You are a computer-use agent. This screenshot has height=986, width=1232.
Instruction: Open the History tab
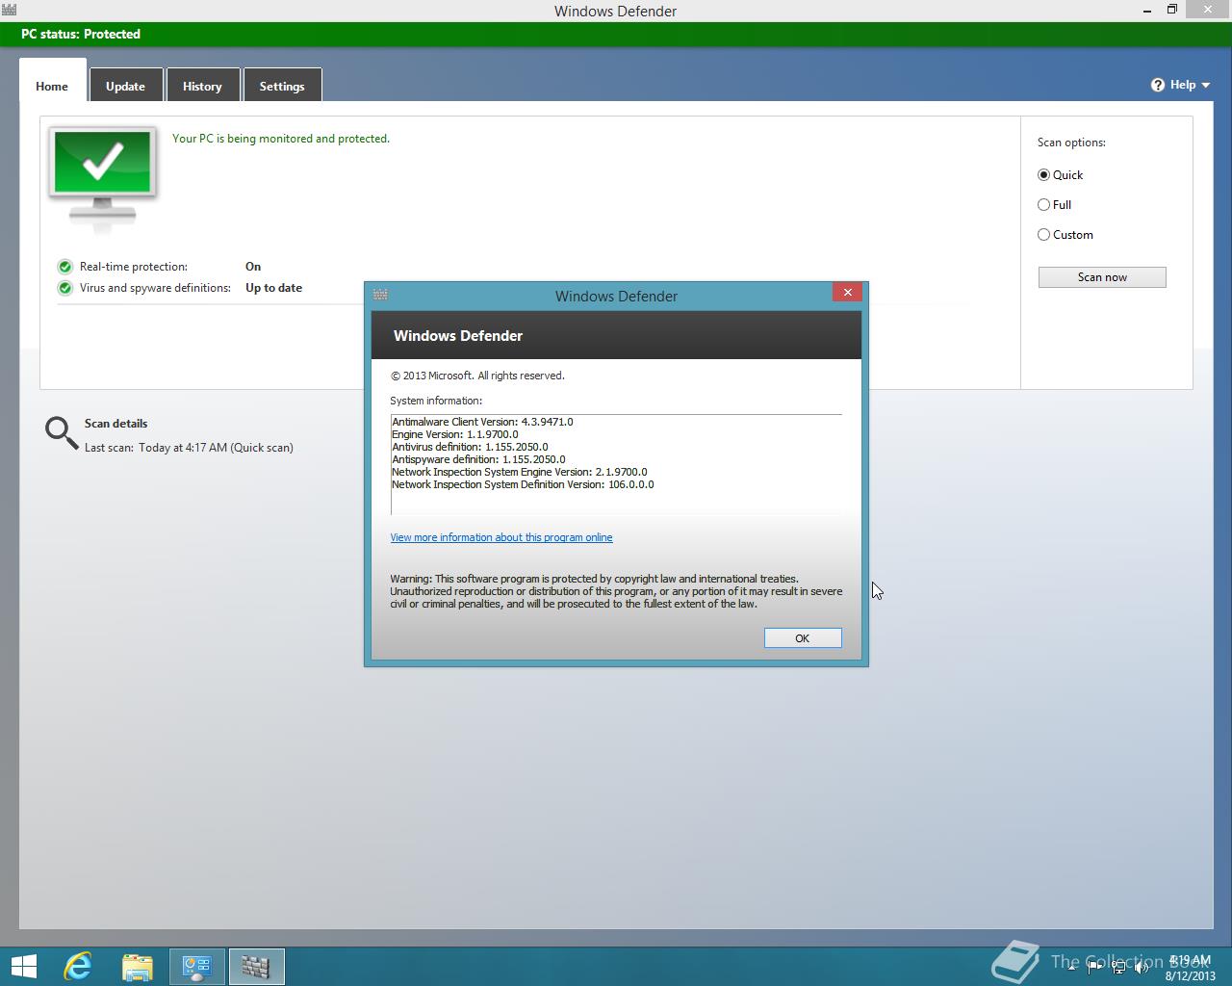202,86
